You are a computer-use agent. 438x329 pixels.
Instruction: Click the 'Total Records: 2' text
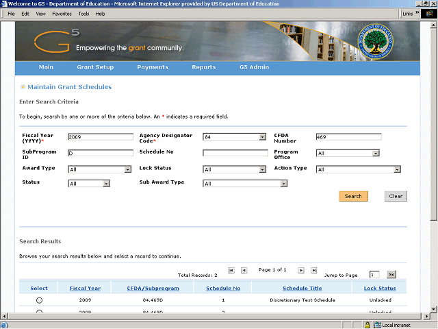point(198,276)
